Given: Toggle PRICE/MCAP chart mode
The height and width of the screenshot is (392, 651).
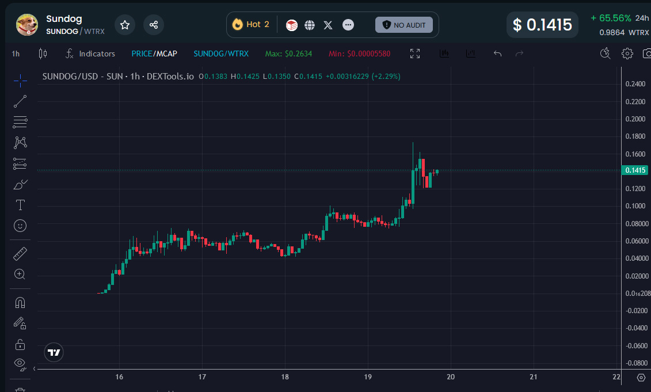Looking at the screenshot, I should pos(154,54).
